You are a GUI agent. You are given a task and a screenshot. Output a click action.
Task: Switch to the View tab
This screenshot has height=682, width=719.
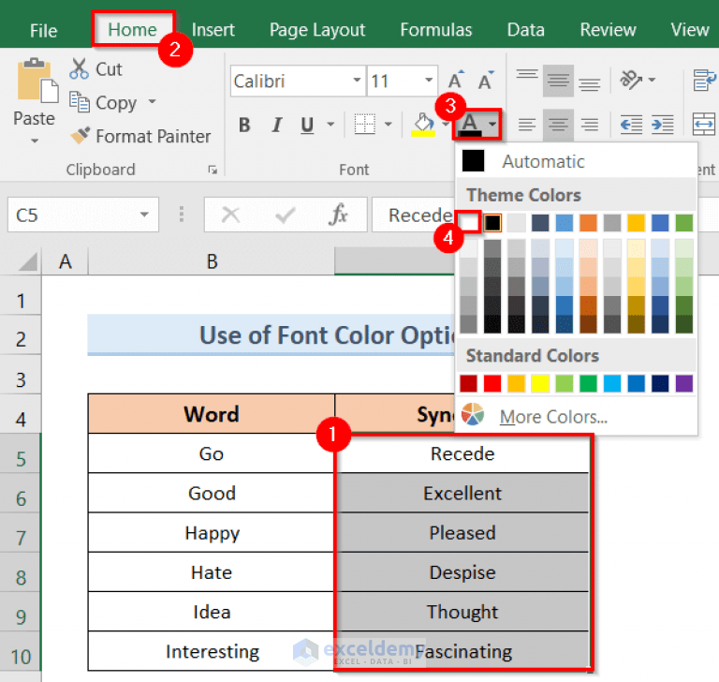690,30
